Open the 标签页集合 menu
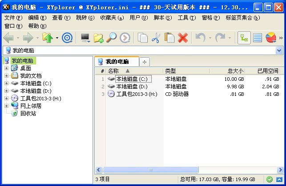286x186 pixels. coord(243,18)
